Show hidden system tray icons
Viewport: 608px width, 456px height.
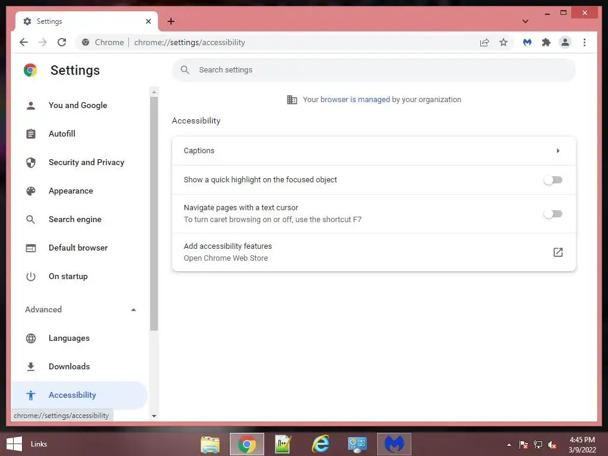[509, 445]
